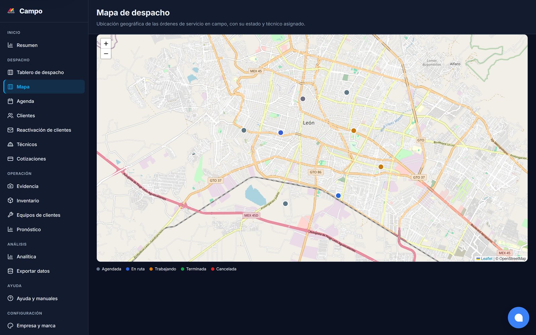Navigate to Inventario

44,201
